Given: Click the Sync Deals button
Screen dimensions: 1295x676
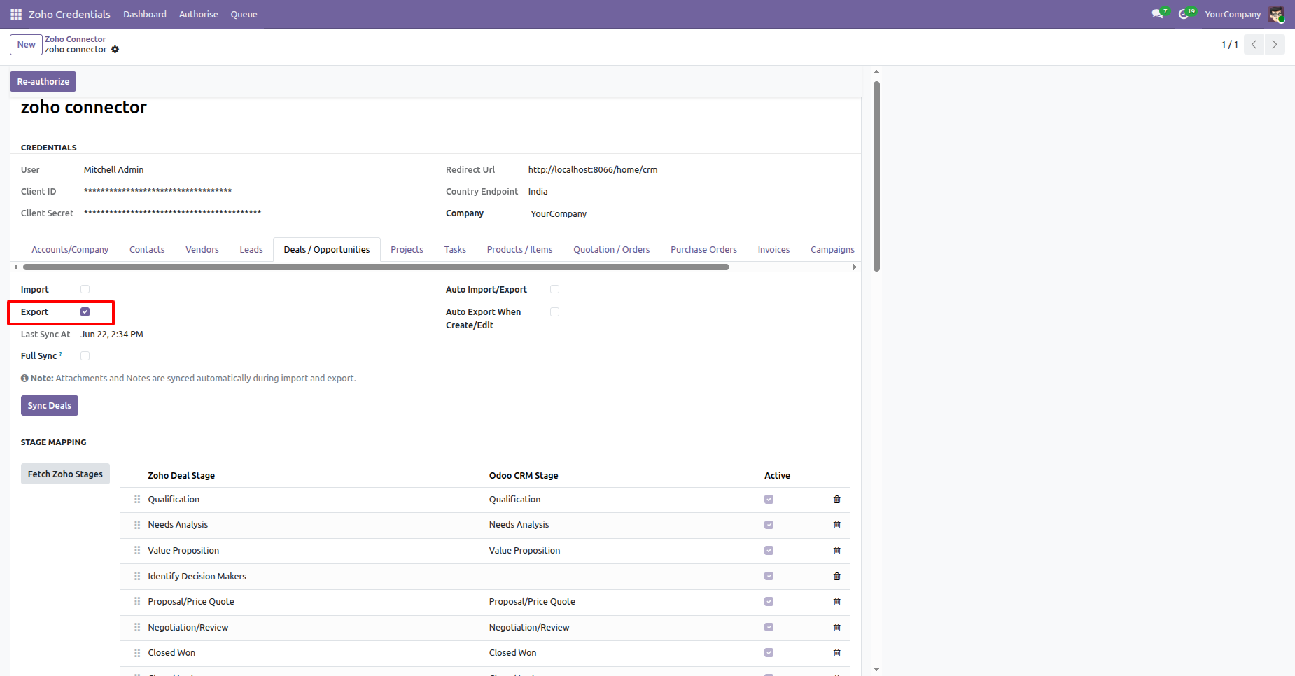Looking at the screenshot, I should 50,406.
